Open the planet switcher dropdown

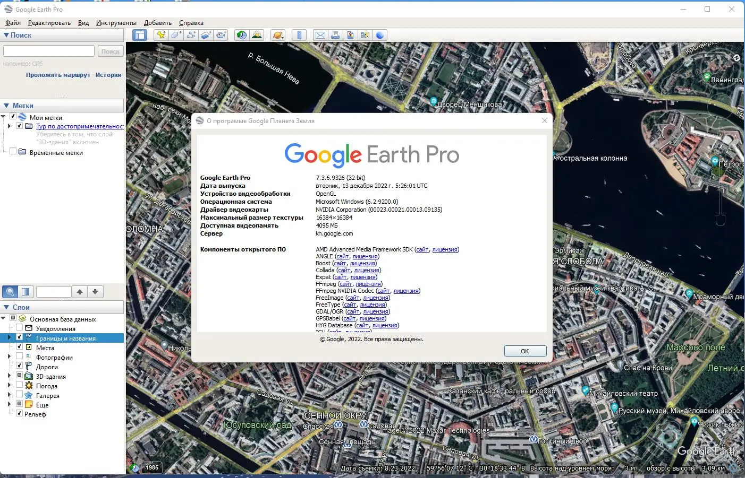coord(277,35)
